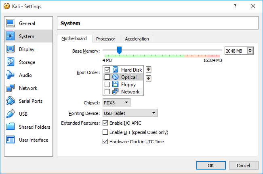Open the Pointing Device dropdown
263x174 pixels.
pos(130,113)
